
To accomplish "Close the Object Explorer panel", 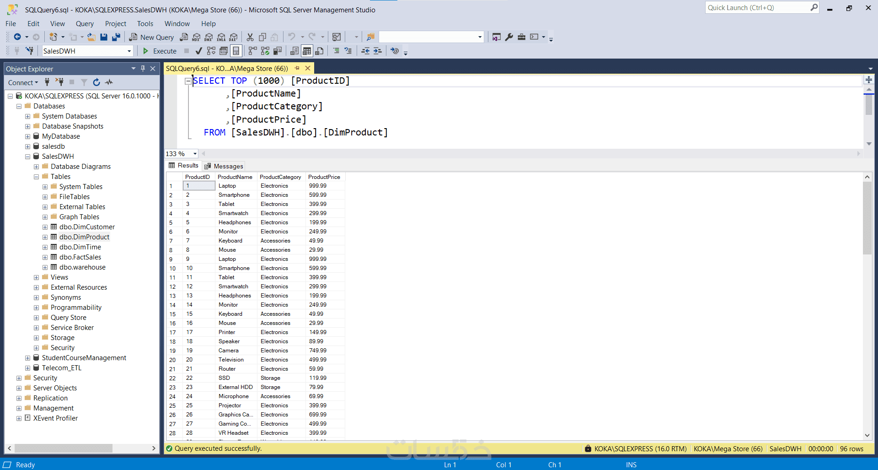I will (153, 69).
